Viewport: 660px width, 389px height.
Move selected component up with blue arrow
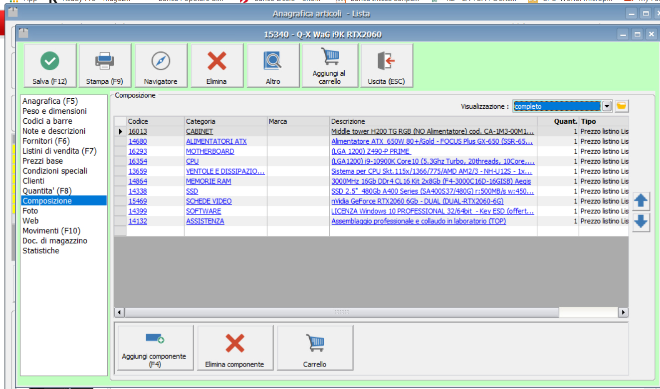click(x=641, y=201)
